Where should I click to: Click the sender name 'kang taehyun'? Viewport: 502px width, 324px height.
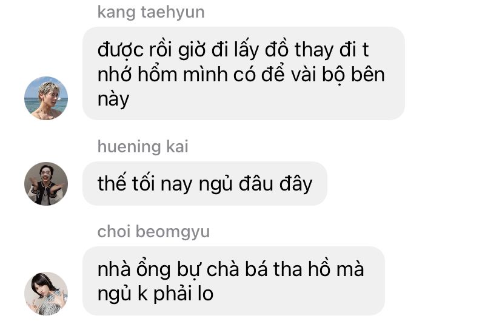[x=151, y=12]
